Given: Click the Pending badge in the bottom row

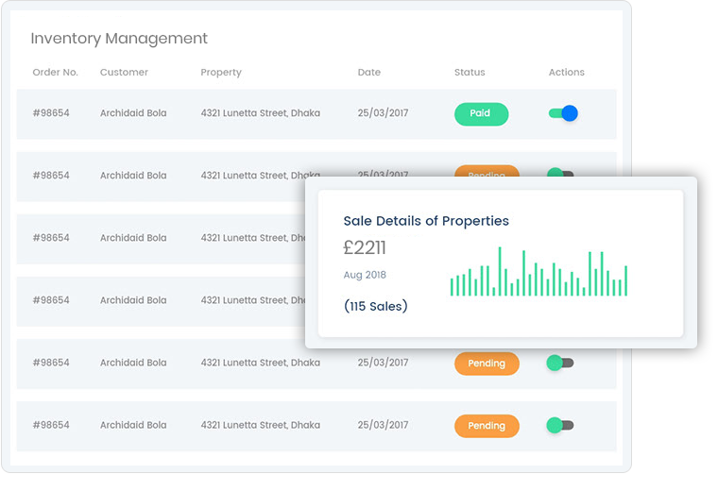Looking at the screenshot, I should point(487,426).
